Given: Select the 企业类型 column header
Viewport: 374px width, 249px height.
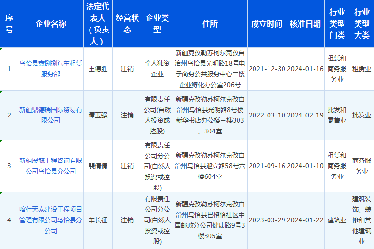Looking at the screenshot, I should [157, 24].
